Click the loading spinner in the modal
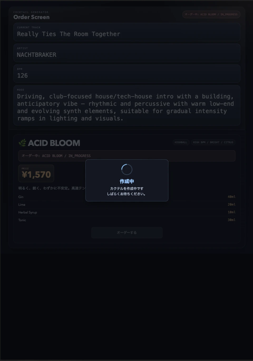 (x=126, y=169)
